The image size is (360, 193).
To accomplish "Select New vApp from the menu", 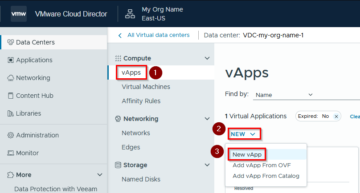I will (x=266, y=154).
